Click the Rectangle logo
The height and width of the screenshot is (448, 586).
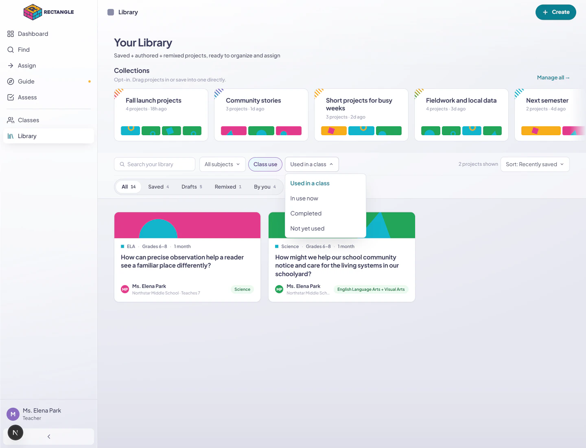point(49,12)
